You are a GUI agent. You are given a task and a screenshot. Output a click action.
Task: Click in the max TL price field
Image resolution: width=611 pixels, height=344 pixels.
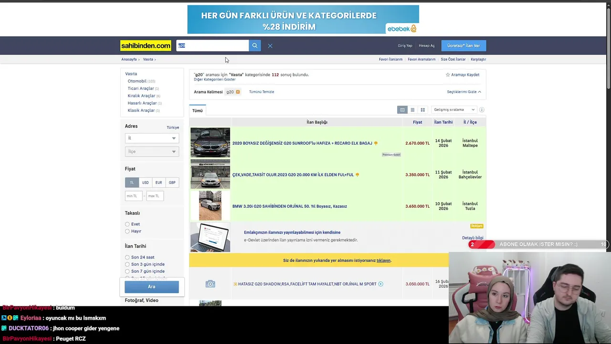click(155, 196)
